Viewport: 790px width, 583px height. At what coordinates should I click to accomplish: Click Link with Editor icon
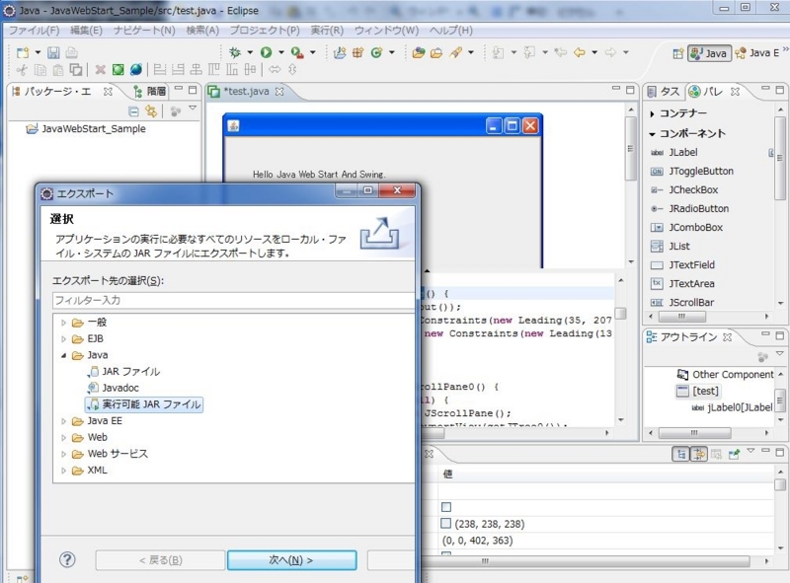(151, 110)
